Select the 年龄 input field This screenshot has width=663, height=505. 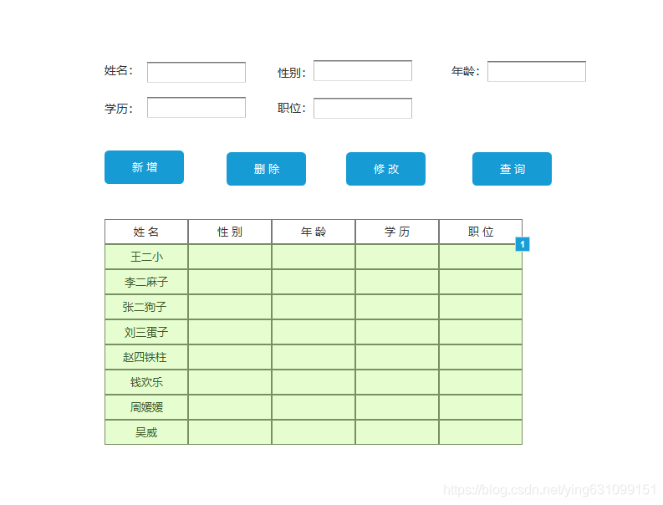(x=537, y=71)
